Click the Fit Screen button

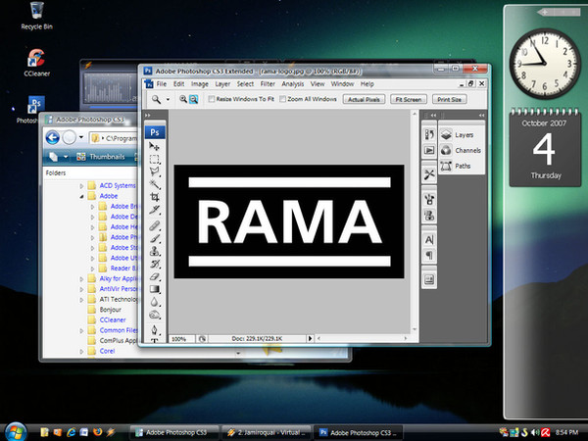409,99
